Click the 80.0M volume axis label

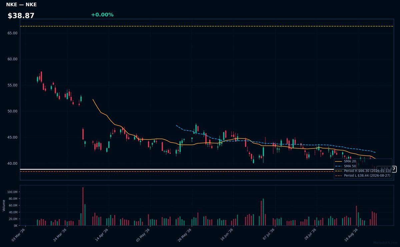(x=13, y=199)
